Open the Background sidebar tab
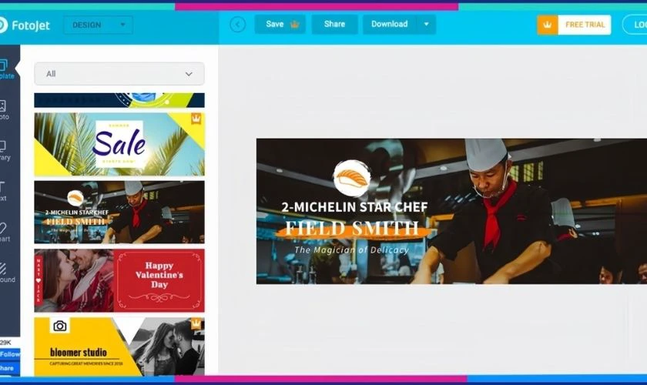 [x=6, y=273]
